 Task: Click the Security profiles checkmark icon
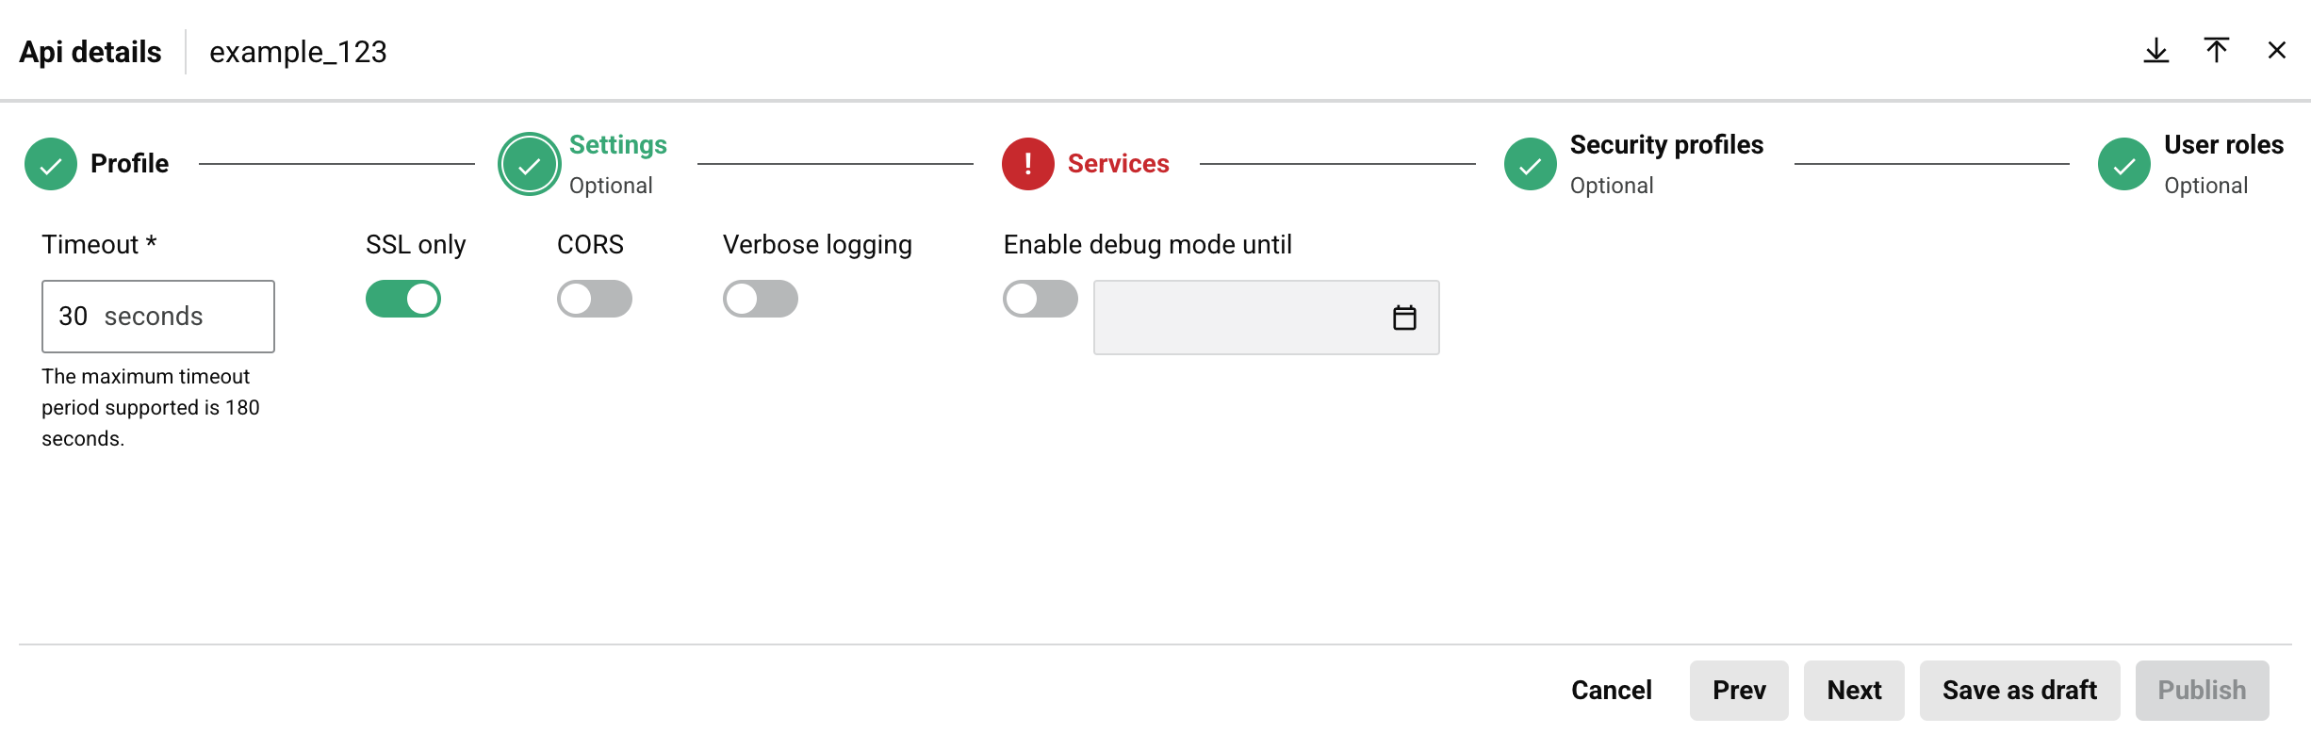point(1530,164)
